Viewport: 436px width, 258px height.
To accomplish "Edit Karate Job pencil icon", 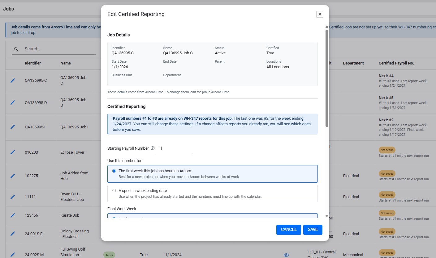I will (x=13, y=215).
